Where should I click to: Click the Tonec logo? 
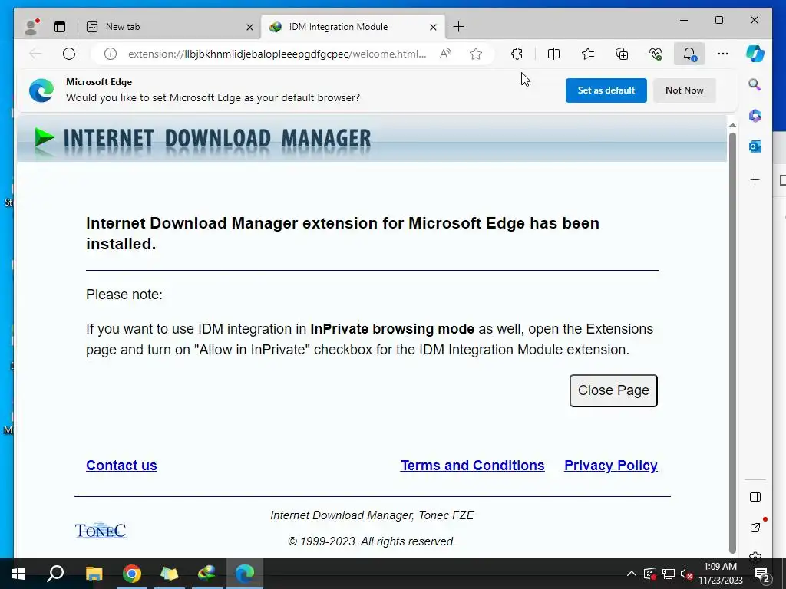coord(101,530)
